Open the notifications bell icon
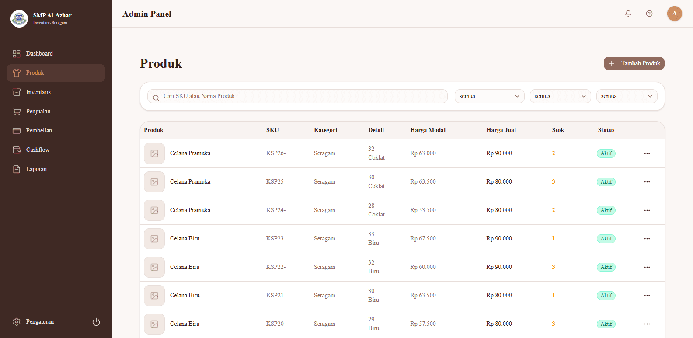 628,14
